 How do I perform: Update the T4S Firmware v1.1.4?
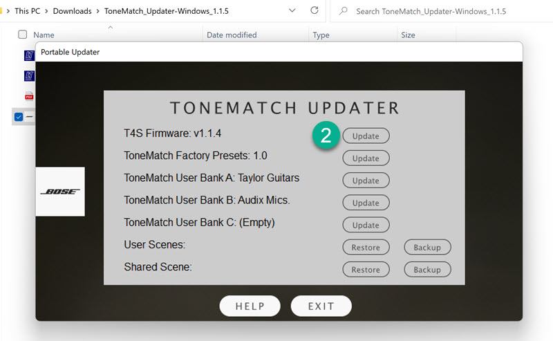click(366, 136)
